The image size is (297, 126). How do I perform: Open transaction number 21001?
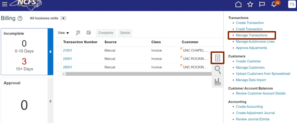coord(67,51)
